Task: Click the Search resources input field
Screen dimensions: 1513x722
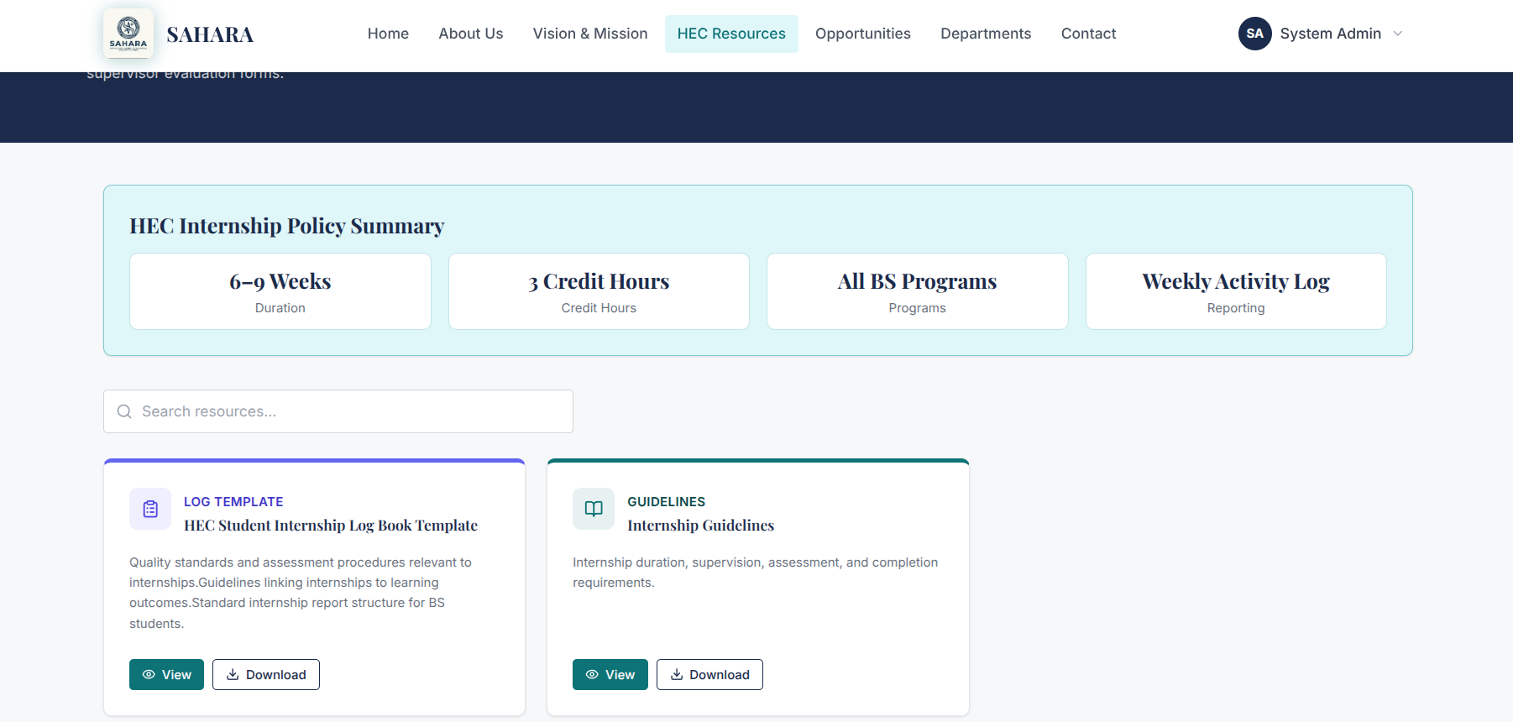Action: pyautogui.click(x=338, y=411)
